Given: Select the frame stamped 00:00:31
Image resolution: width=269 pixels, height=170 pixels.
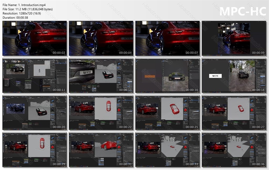Looking at the screenshot, I should pyautogui.click(x=101, y=150).
